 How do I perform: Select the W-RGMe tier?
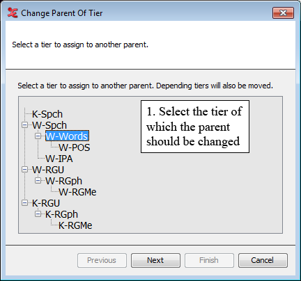tap(77, 192)
